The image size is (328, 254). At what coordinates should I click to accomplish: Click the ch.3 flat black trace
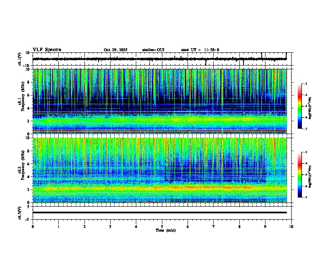pyautogui.click(x=159, y=212)
